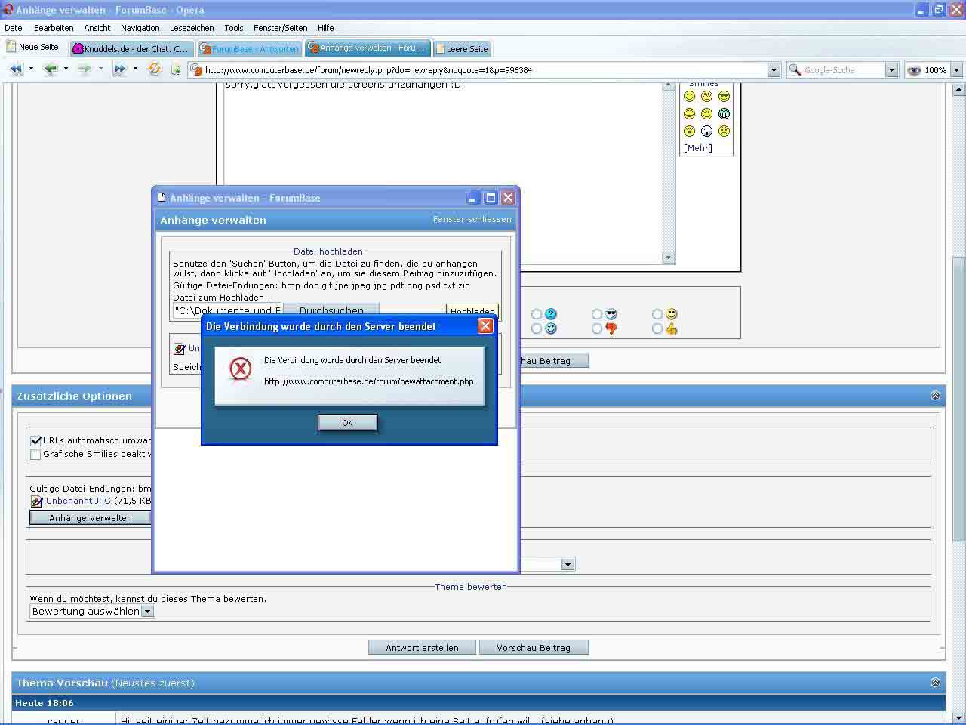Insert the middle-row center smirking smiley

pos(706,113)
